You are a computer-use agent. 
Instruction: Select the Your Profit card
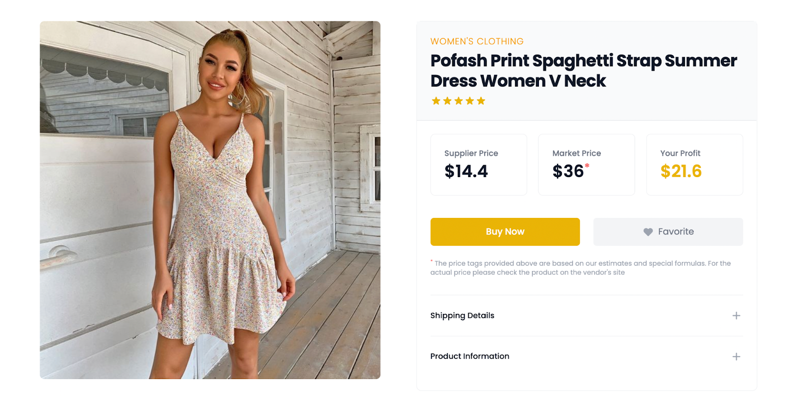tap(694, 165)
